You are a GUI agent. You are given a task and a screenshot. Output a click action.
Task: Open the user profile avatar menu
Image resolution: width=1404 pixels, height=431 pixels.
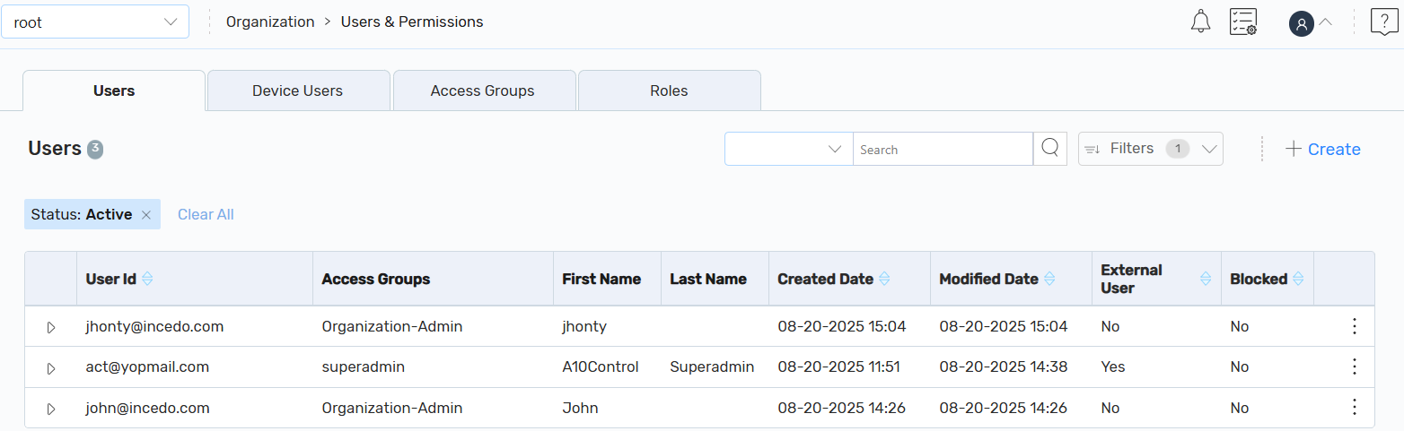[x=1302, y=23]
